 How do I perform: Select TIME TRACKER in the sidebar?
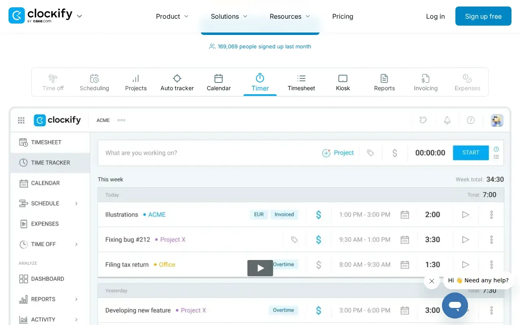pos(50,162)
